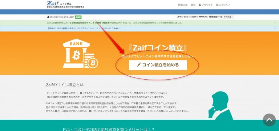The image size is (279, 131).
Task: Click the pencil icon on start button
Action: (x=139, y=65)
